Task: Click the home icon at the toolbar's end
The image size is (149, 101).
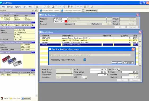Action: [92, 7]
